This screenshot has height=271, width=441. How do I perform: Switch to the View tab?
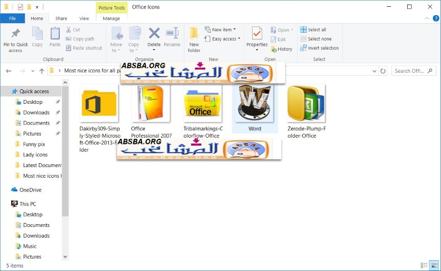click(84, 18)
